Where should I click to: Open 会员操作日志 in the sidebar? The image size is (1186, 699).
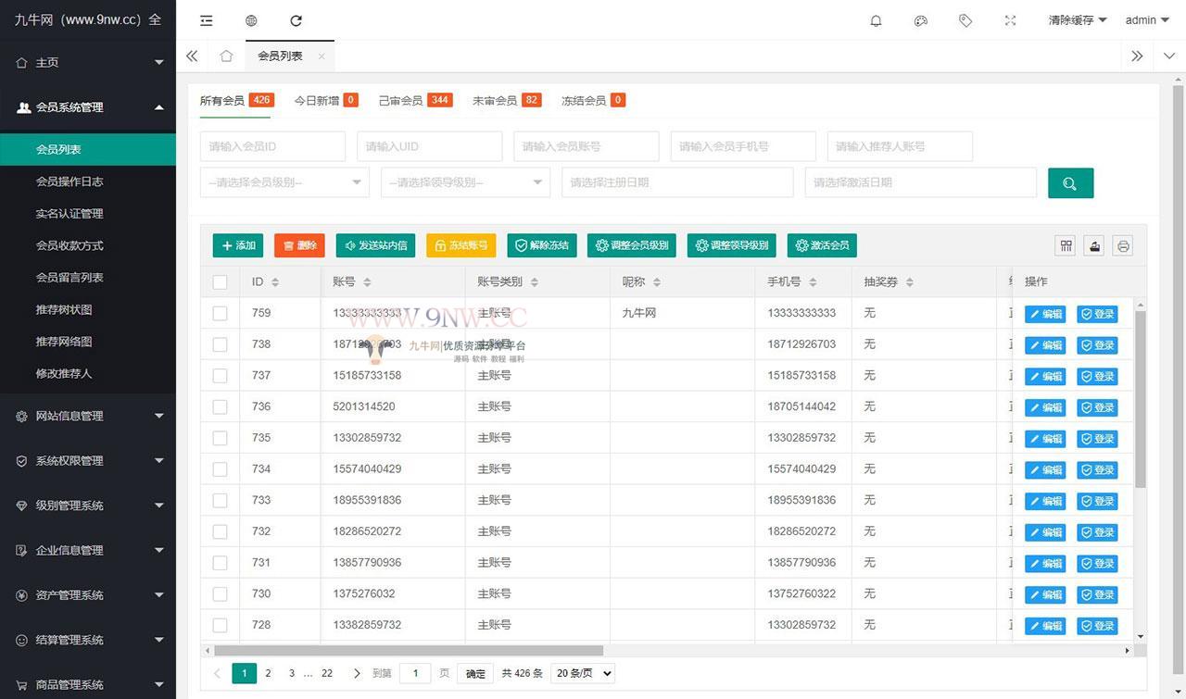coord(88,181)
